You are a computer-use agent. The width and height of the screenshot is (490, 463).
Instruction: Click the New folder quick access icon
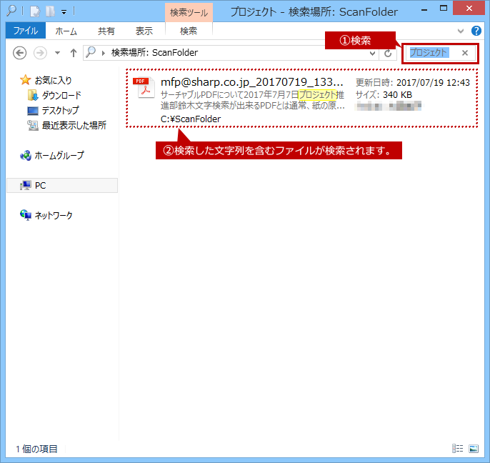click(x=50, y=11)
